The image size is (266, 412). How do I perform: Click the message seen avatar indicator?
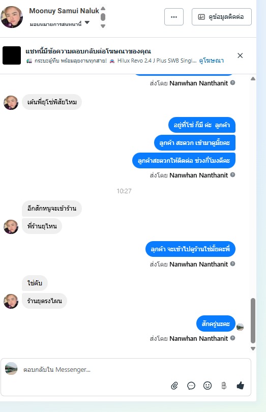[x=240, y=327]
